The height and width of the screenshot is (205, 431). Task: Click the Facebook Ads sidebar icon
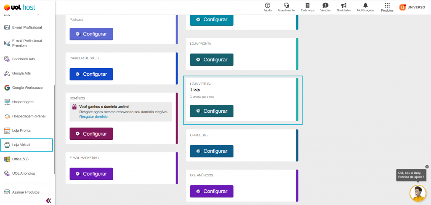(x=7, y=59)
